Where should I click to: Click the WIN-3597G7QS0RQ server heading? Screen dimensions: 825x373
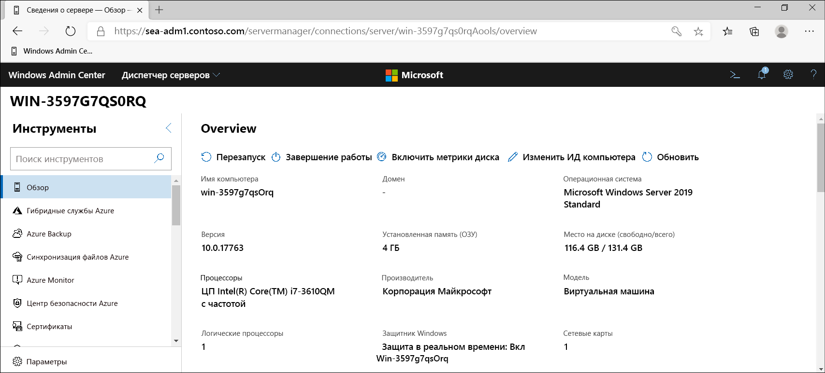coord(78,101)
